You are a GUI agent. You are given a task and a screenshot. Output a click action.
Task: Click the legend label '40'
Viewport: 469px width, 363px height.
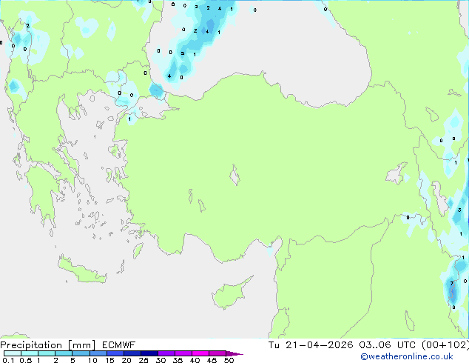[x=195, y=360]
